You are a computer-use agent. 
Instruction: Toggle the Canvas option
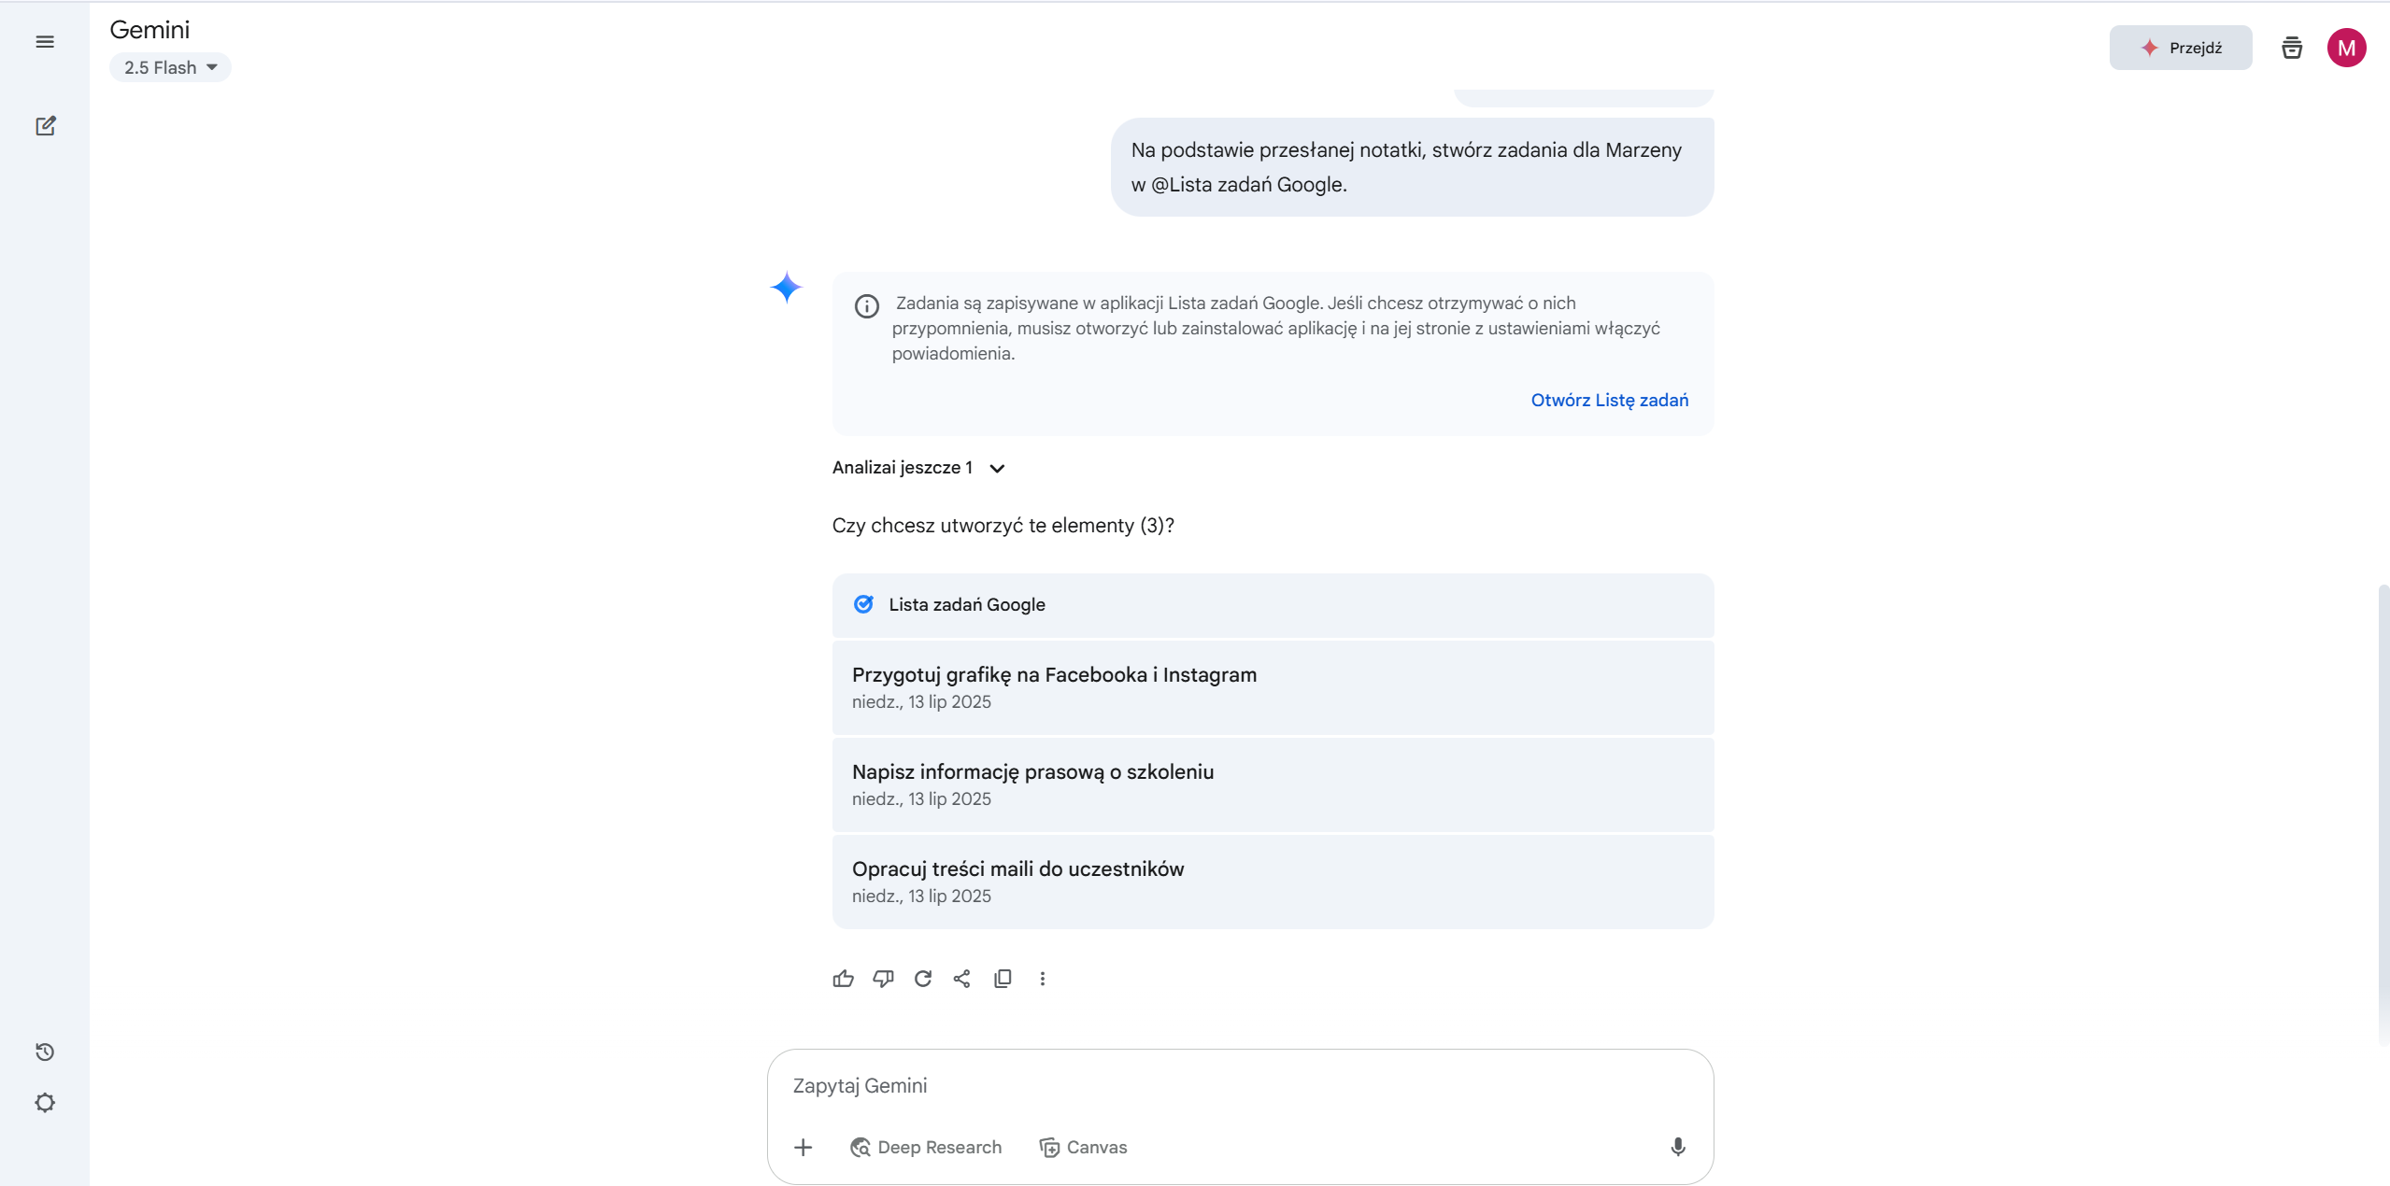(x=1084, y=1147)
